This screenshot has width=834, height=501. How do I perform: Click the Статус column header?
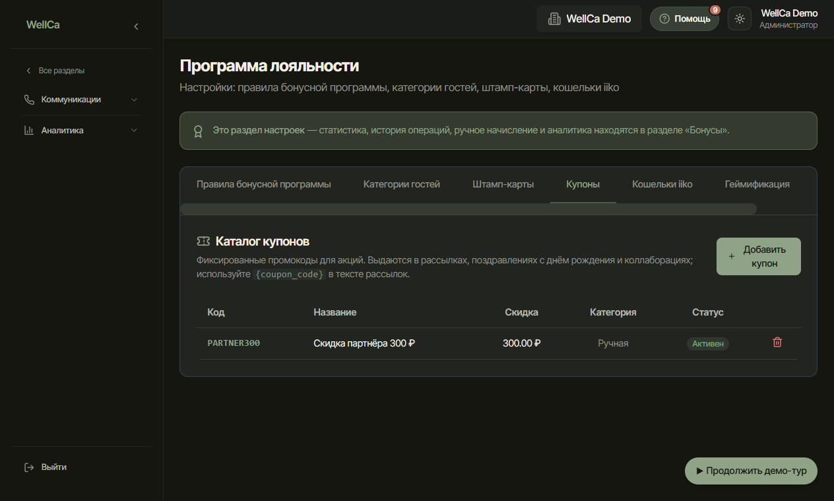tap(708, 312)
